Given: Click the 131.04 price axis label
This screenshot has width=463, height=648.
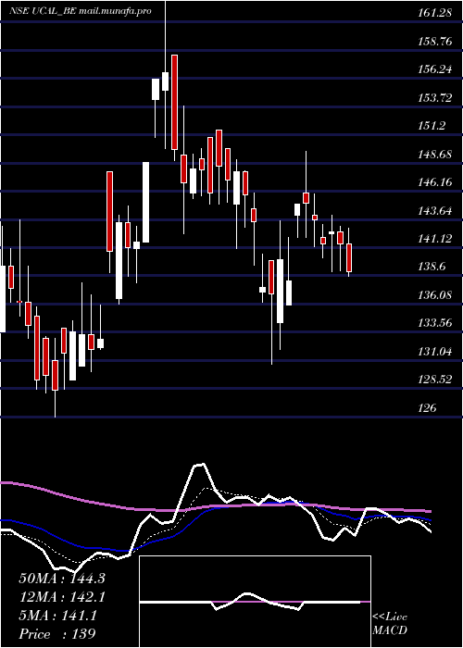Looking at the screenshot, I should tap(434, 352).
